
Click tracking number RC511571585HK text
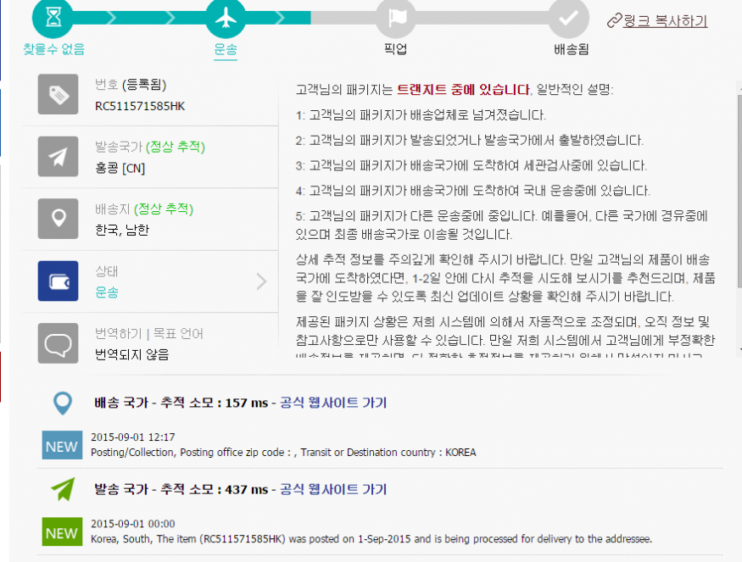click(139, 106)
